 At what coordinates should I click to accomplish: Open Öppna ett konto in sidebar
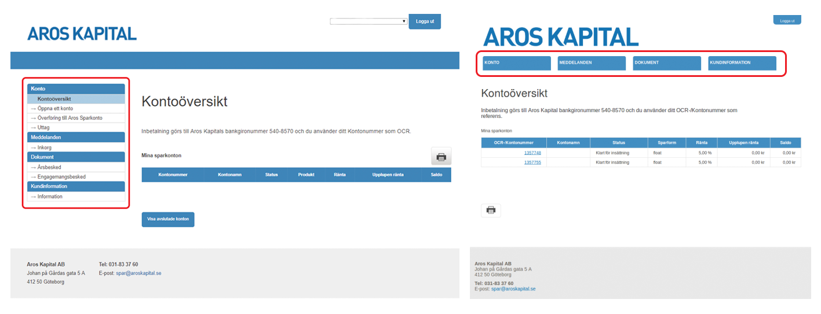(55, 109)
